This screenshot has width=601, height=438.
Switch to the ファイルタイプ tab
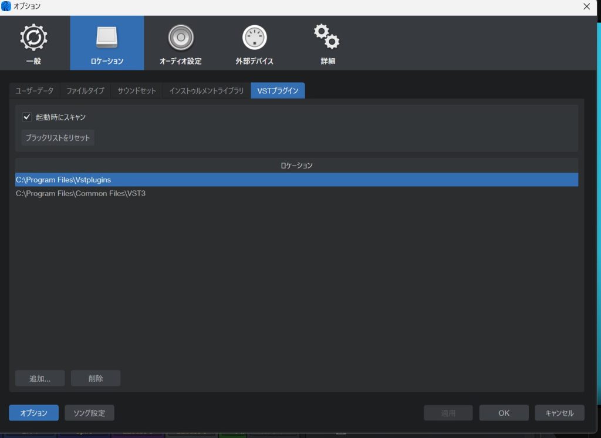point(85,91)
